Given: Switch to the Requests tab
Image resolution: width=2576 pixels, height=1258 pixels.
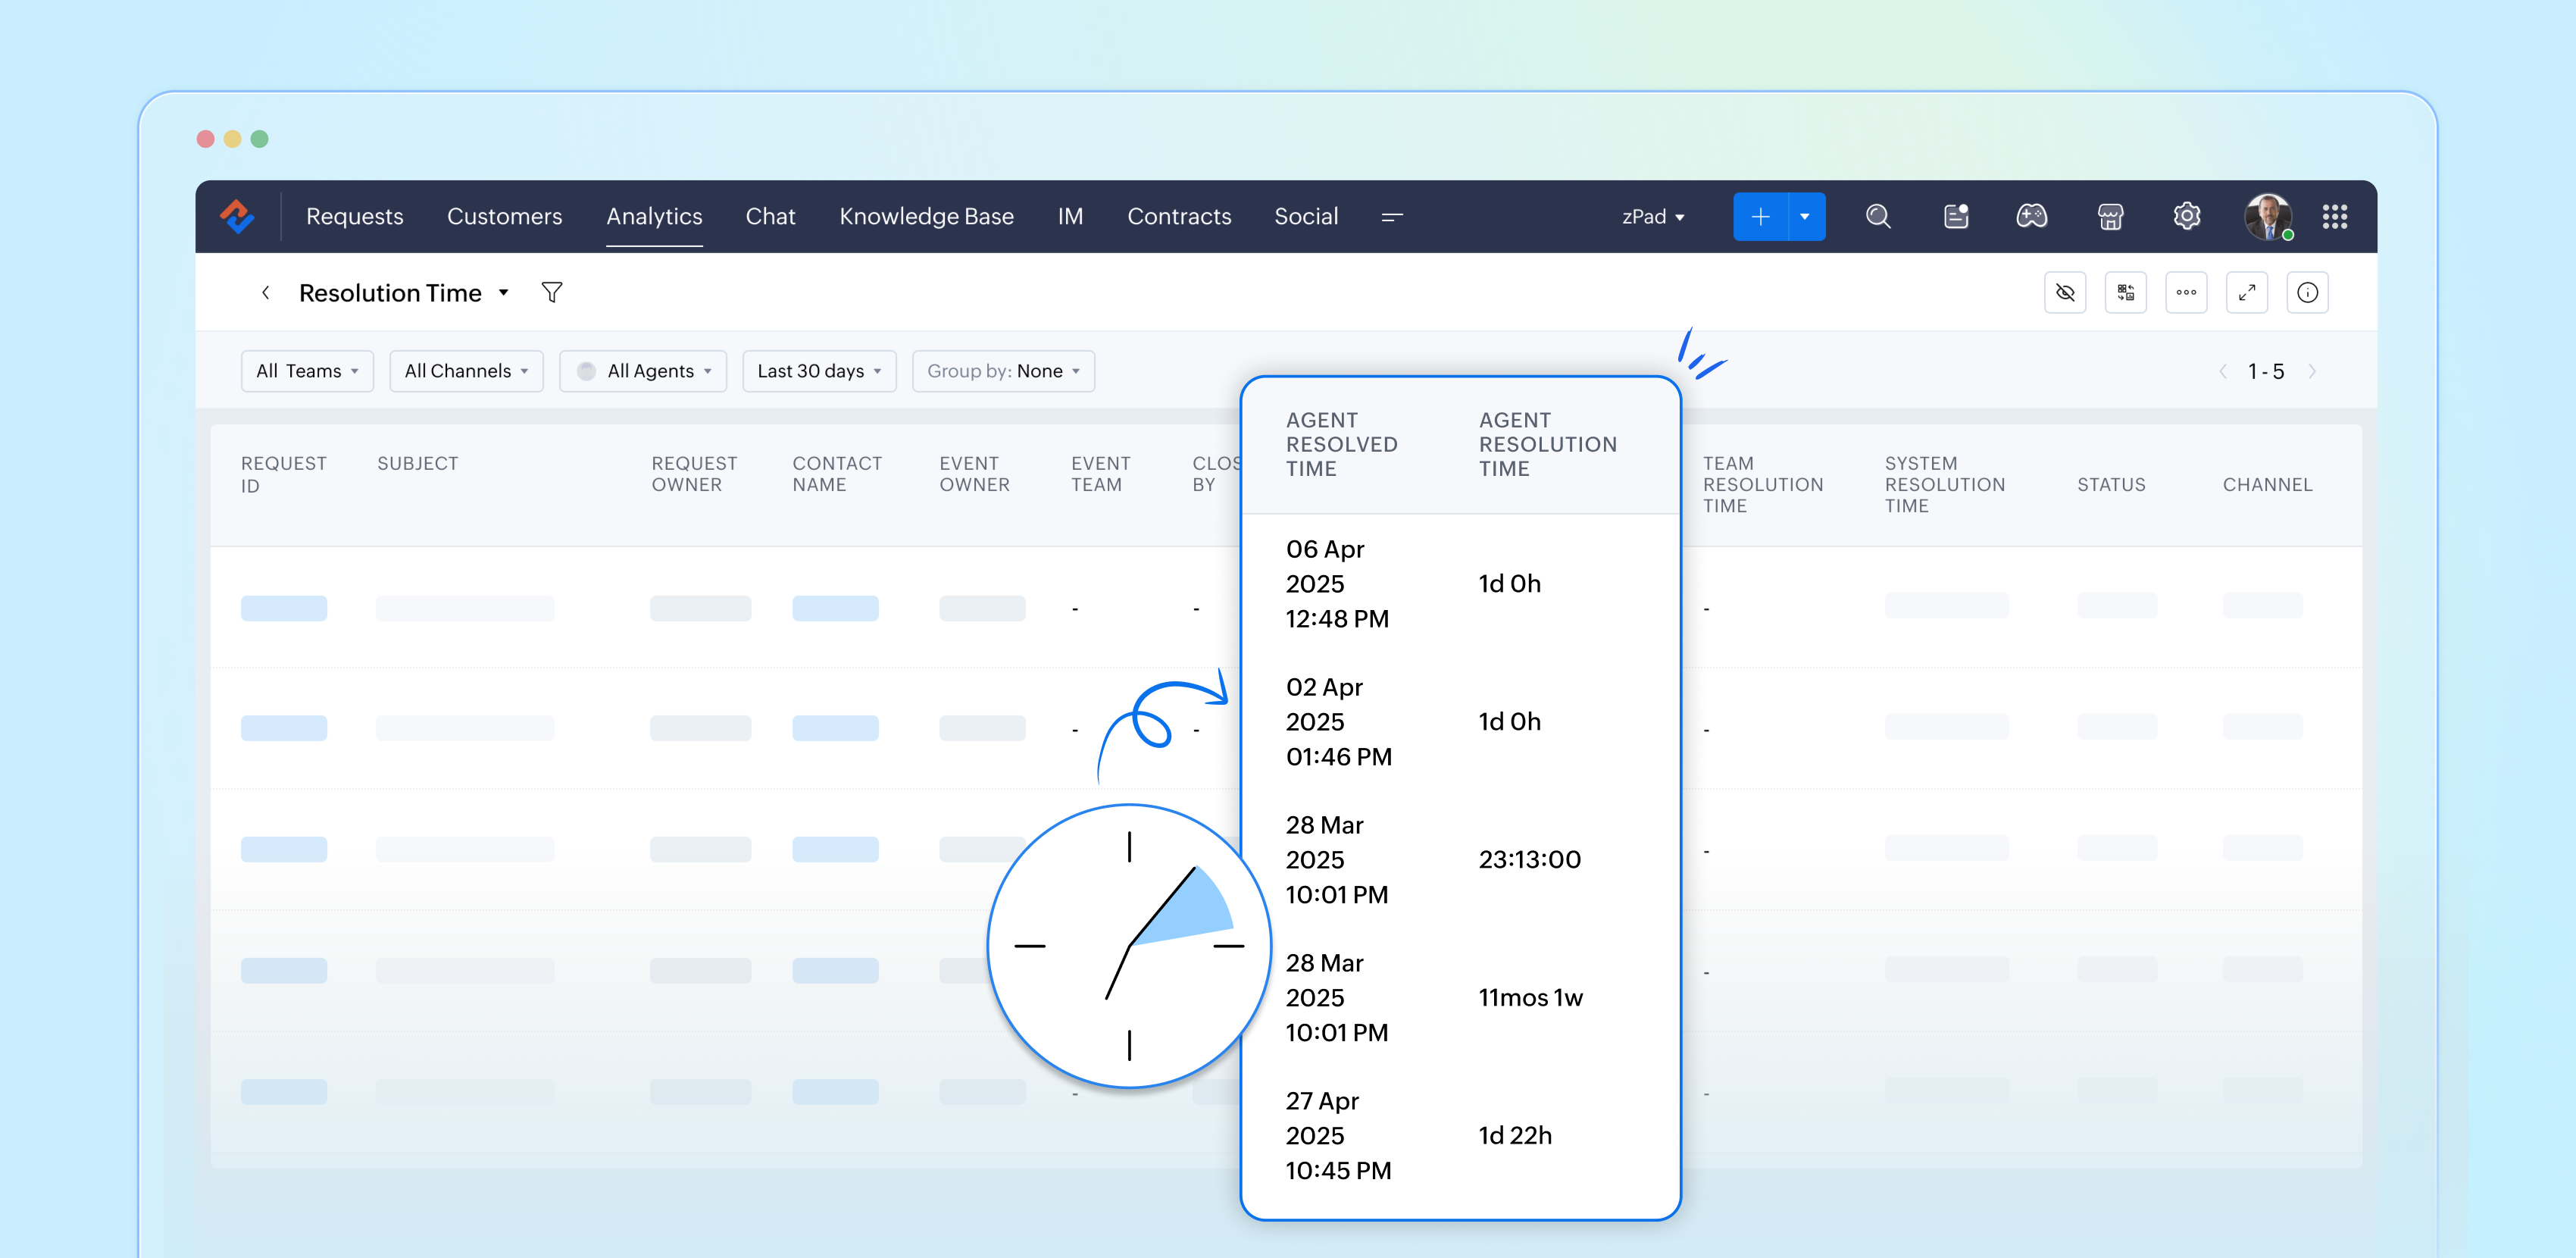Looking at the screenshot, I should point(354,216).
